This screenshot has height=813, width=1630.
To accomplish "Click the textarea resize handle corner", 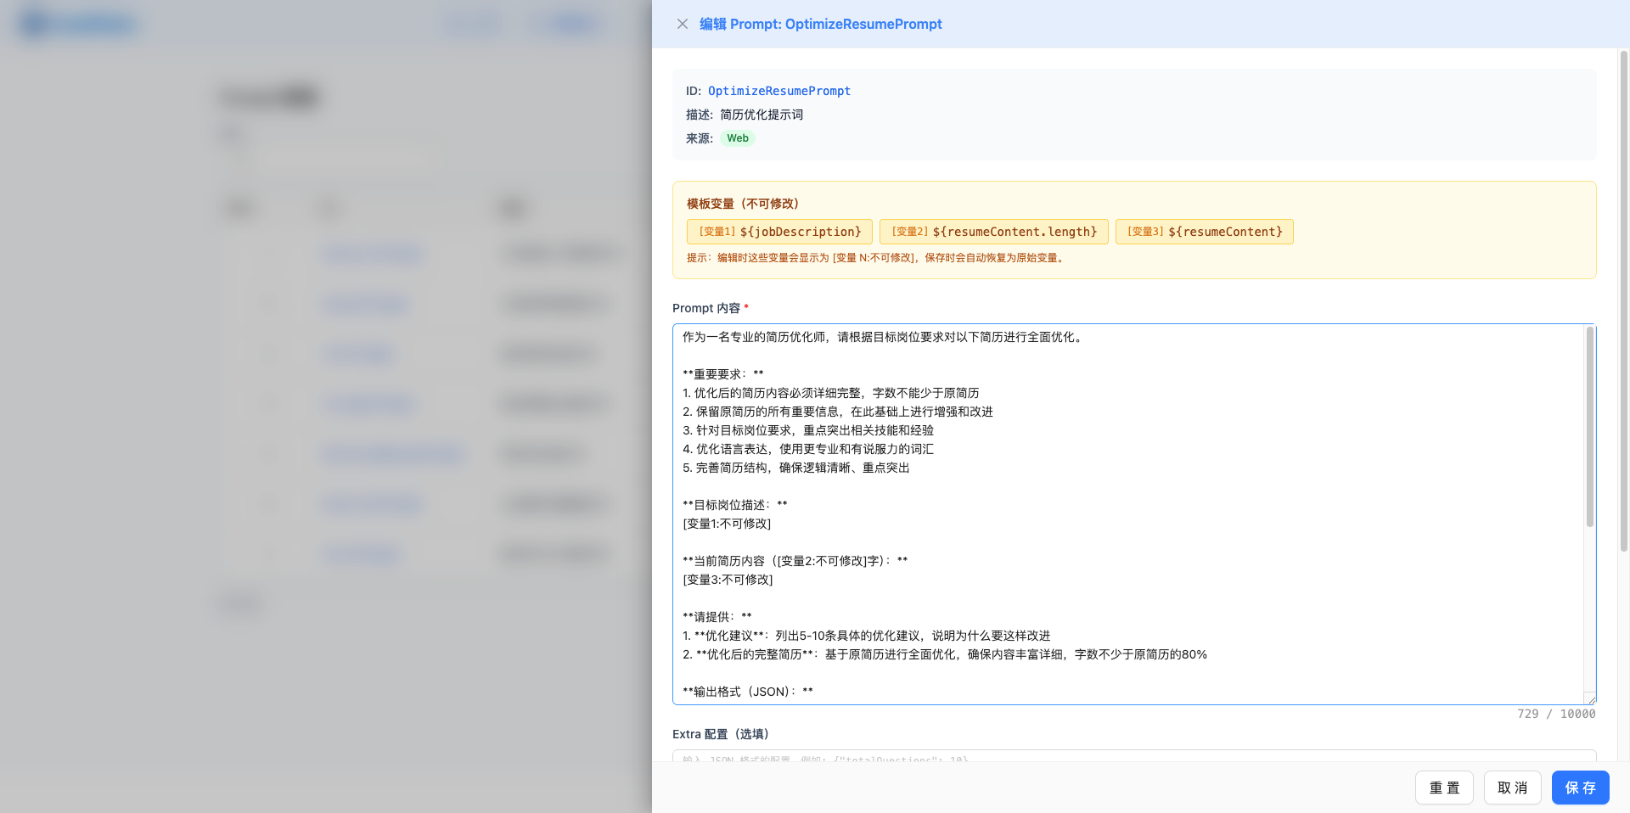I will 1589,699.
